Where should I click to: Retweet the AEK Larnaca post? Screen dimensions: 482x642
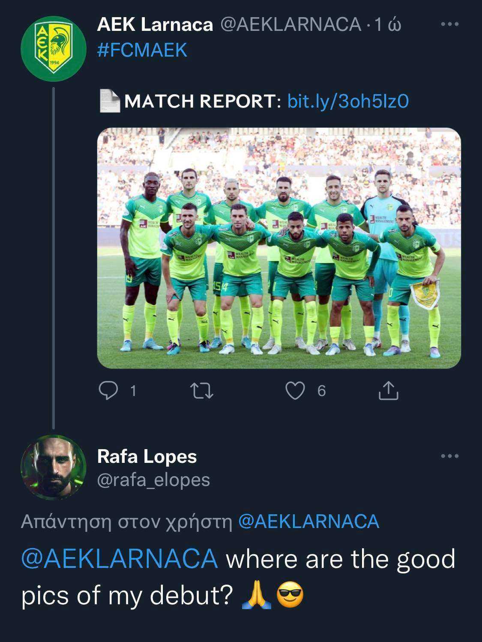coord(202,391)
